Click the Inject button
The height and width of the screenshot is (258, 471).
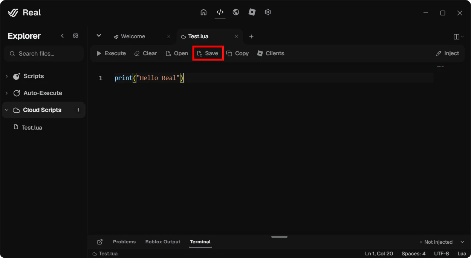point(448,53)
